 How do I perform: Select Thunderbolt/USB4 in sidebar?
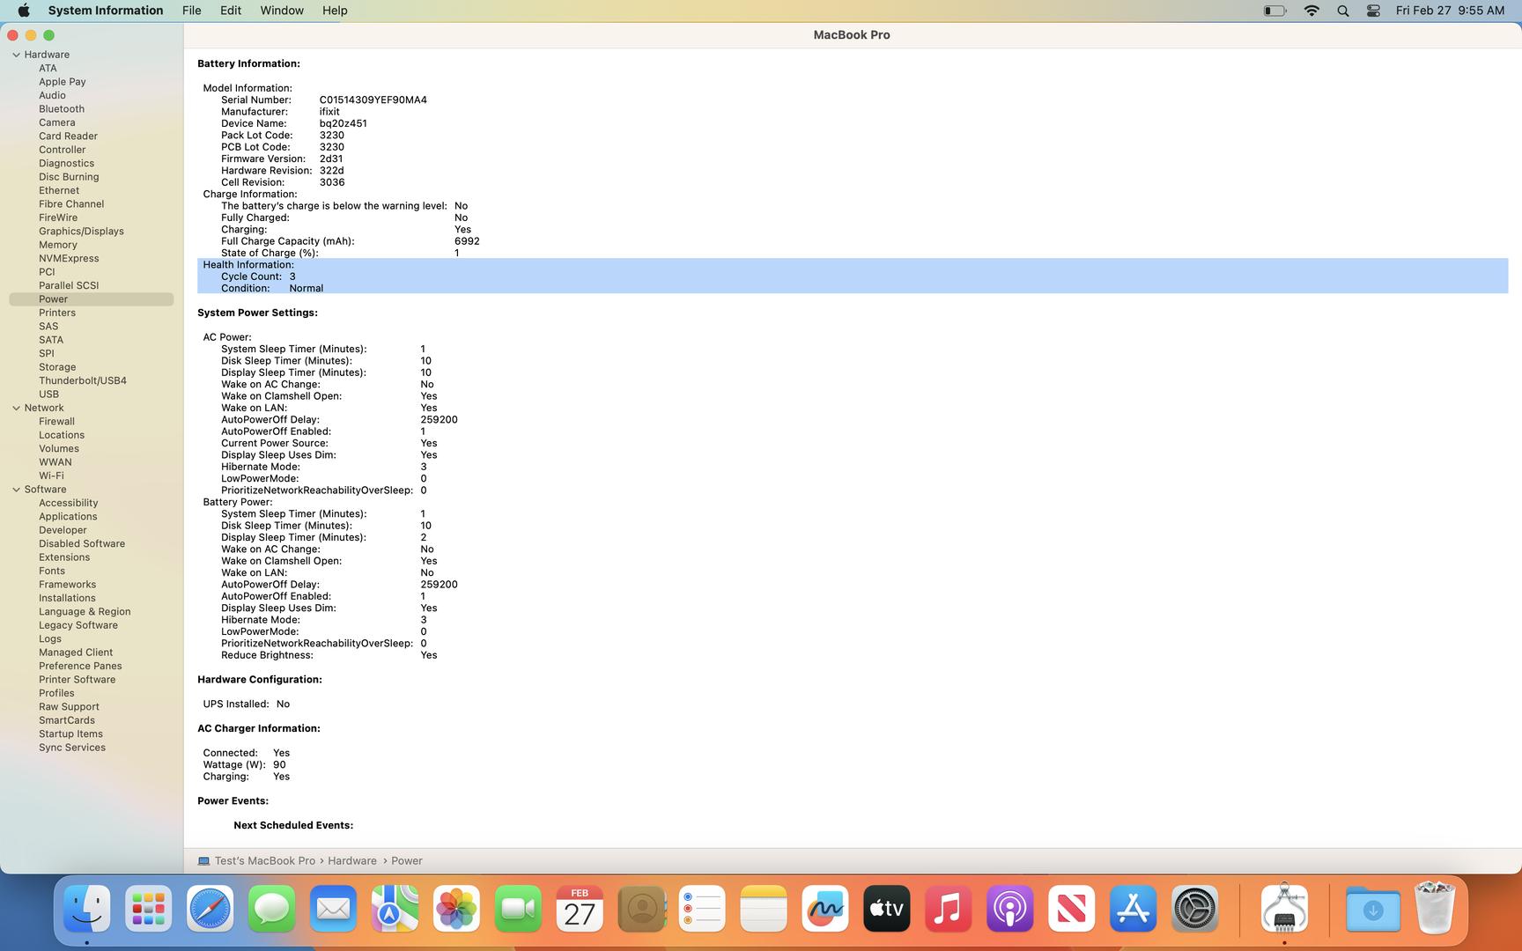pos(83,380)
